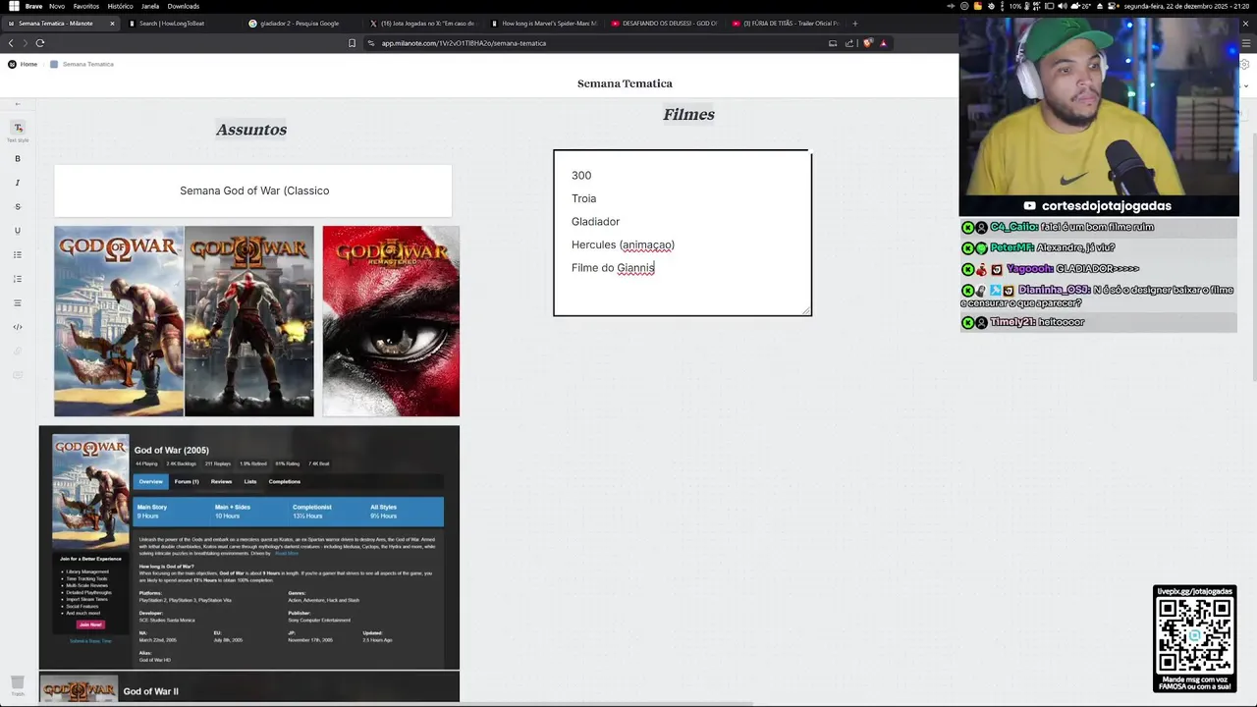The image size is (1257, 707).
Task: Switch to Jota Jogadas no X tab
Action: (x=422, y=24)
